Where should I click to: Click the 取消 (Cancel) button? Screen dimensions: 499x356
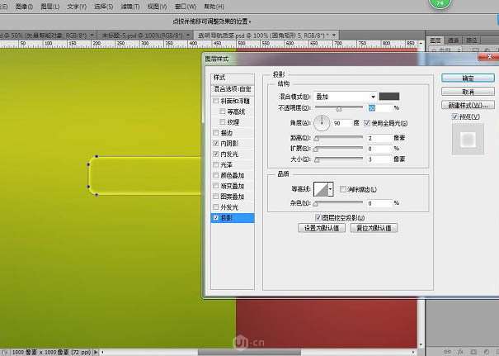468,92
